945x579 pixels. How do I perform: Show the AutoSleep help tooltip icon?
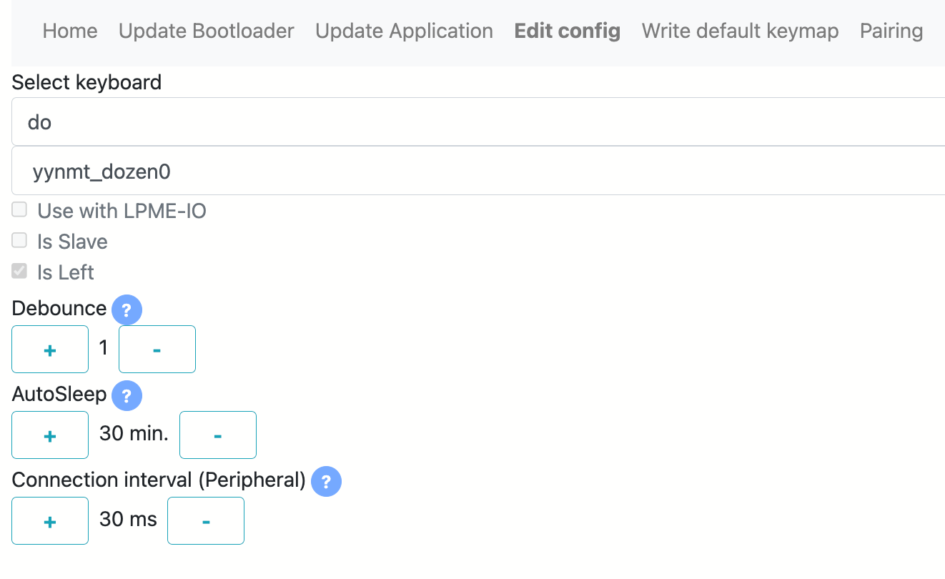point(127,395)
